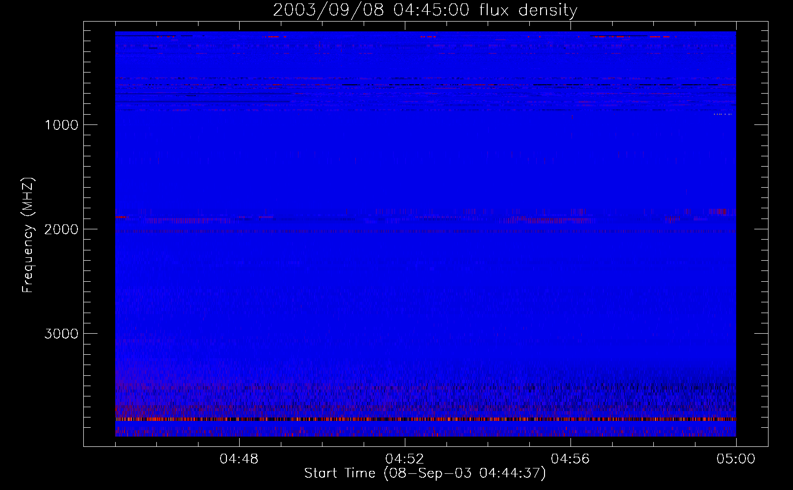This screenshot has width=793, height=490.
Task: Click the 04:52 time tick label
Action: tap(404, 459)
